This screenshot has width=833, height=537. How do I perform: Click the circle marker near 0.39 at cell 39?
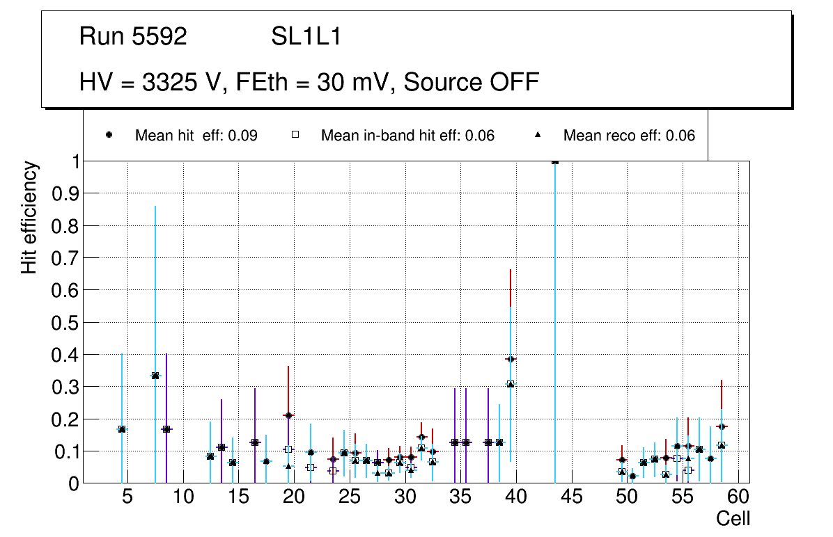511,359
